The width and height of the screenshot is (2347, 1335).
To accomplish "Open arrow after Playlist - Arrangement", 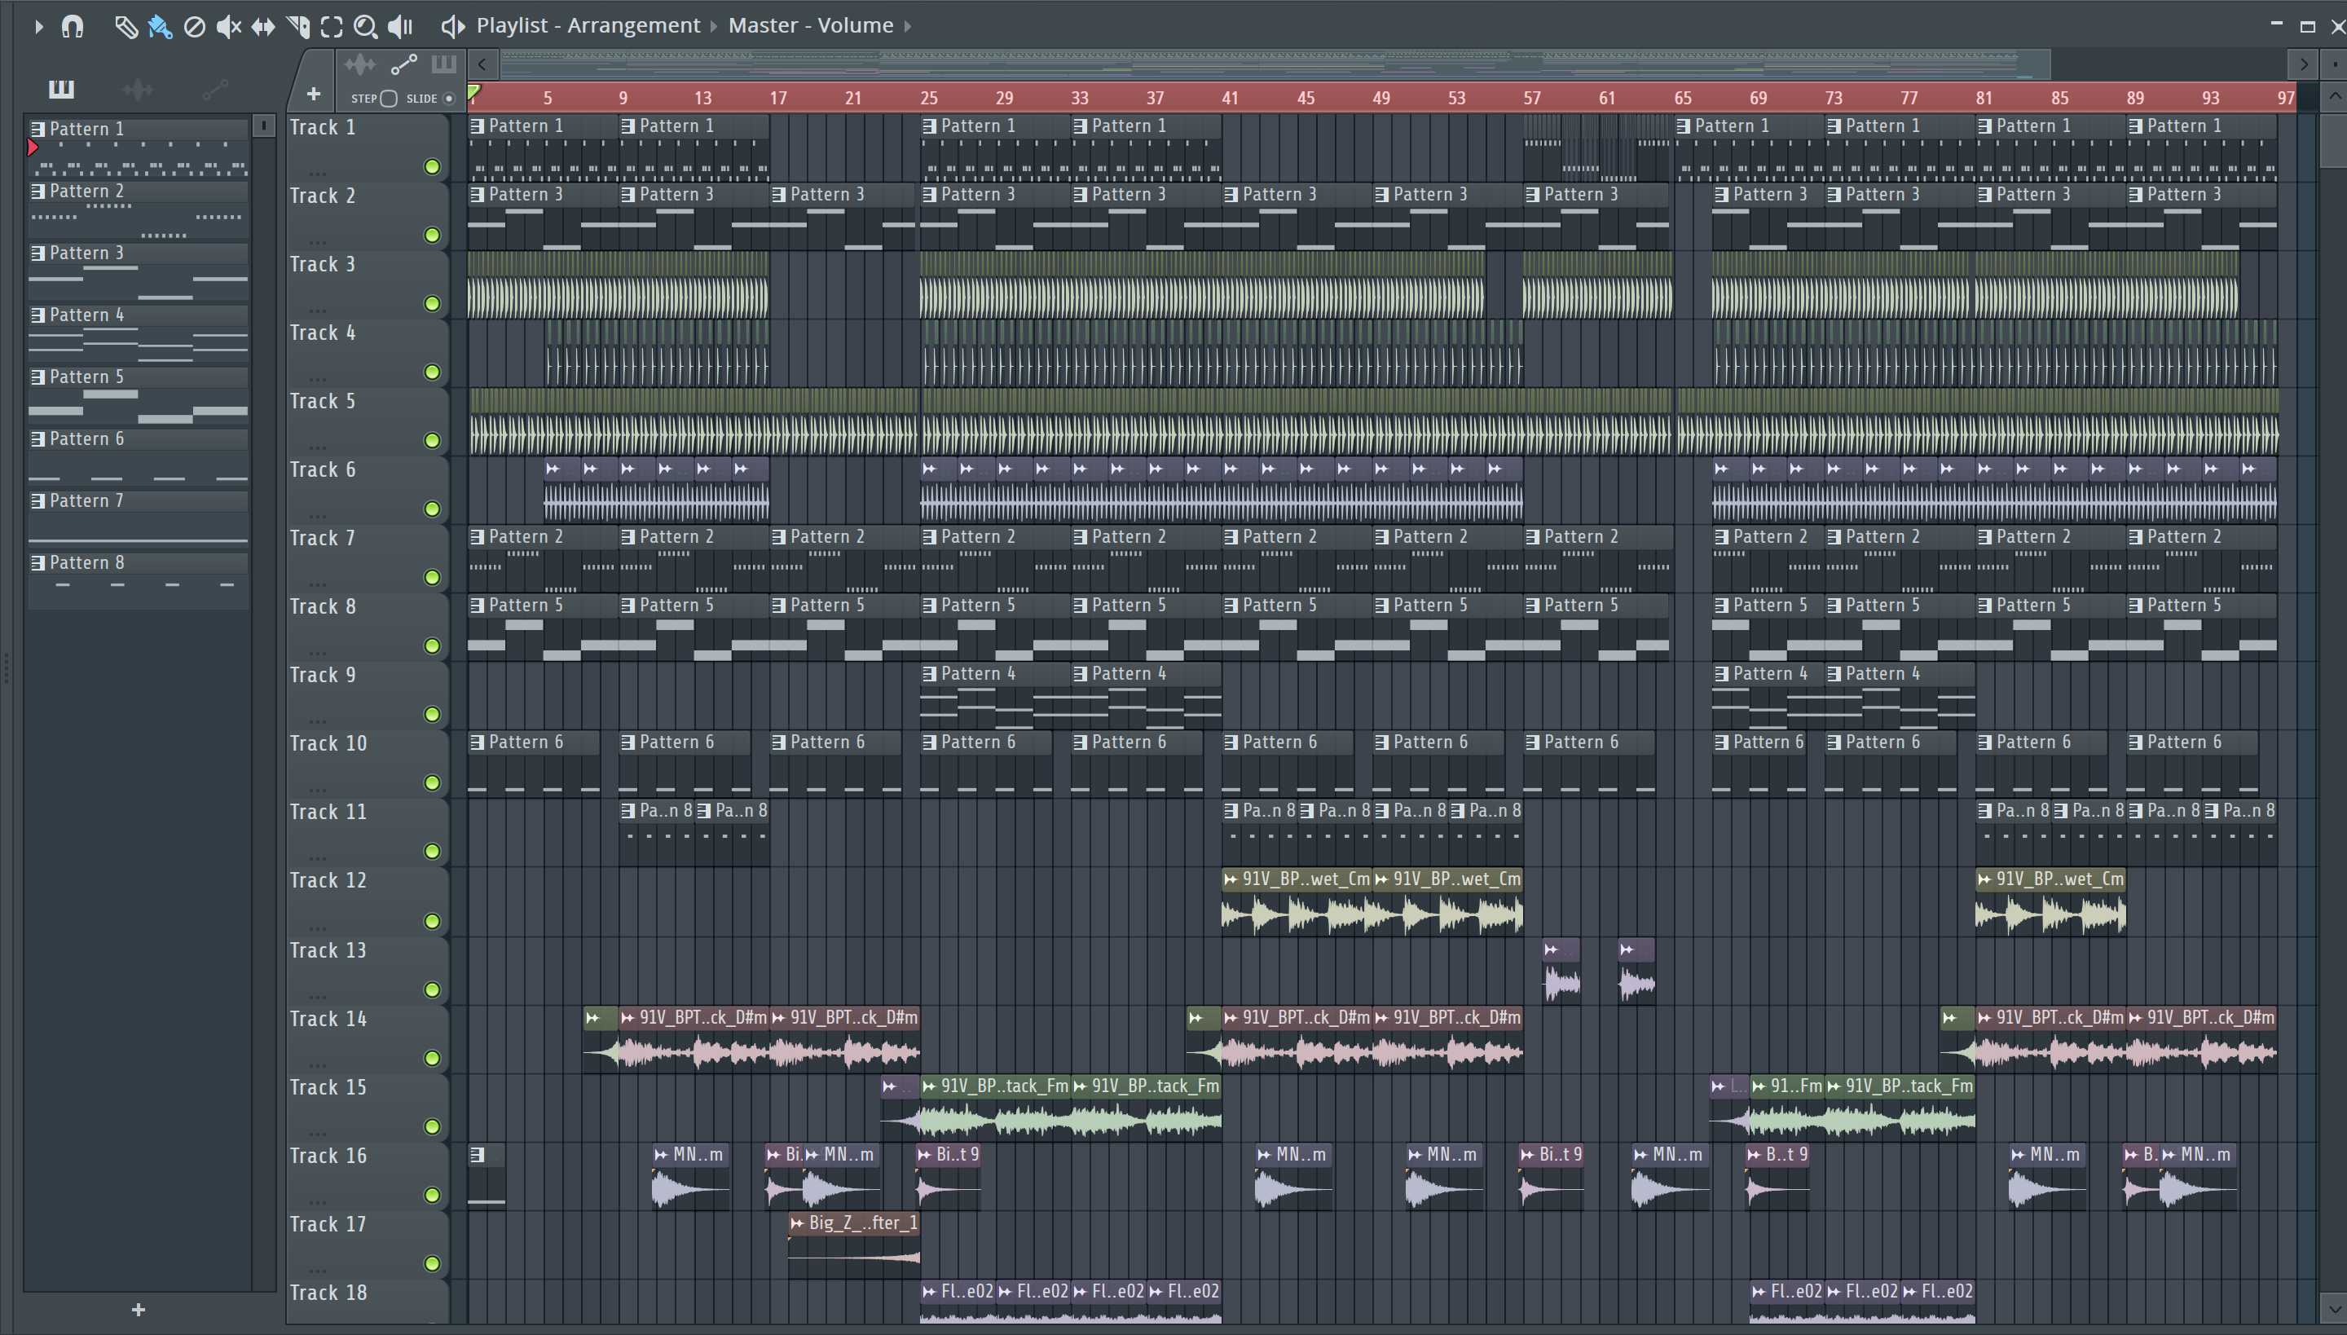I will coord(713,27).
